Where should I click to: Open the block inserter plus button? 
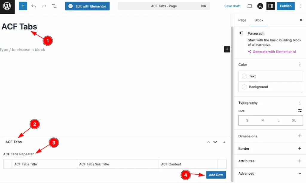click(x=23, y=6)
